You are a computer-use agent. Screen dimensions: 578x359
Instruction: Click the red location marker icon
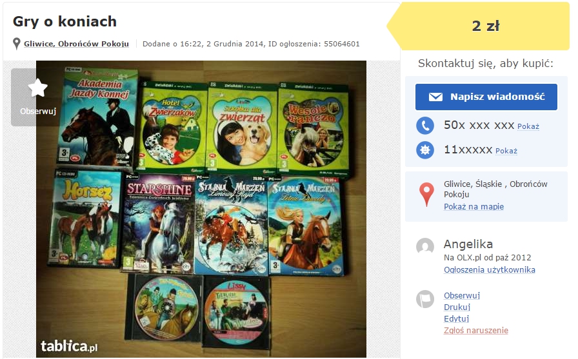[426, 195]
